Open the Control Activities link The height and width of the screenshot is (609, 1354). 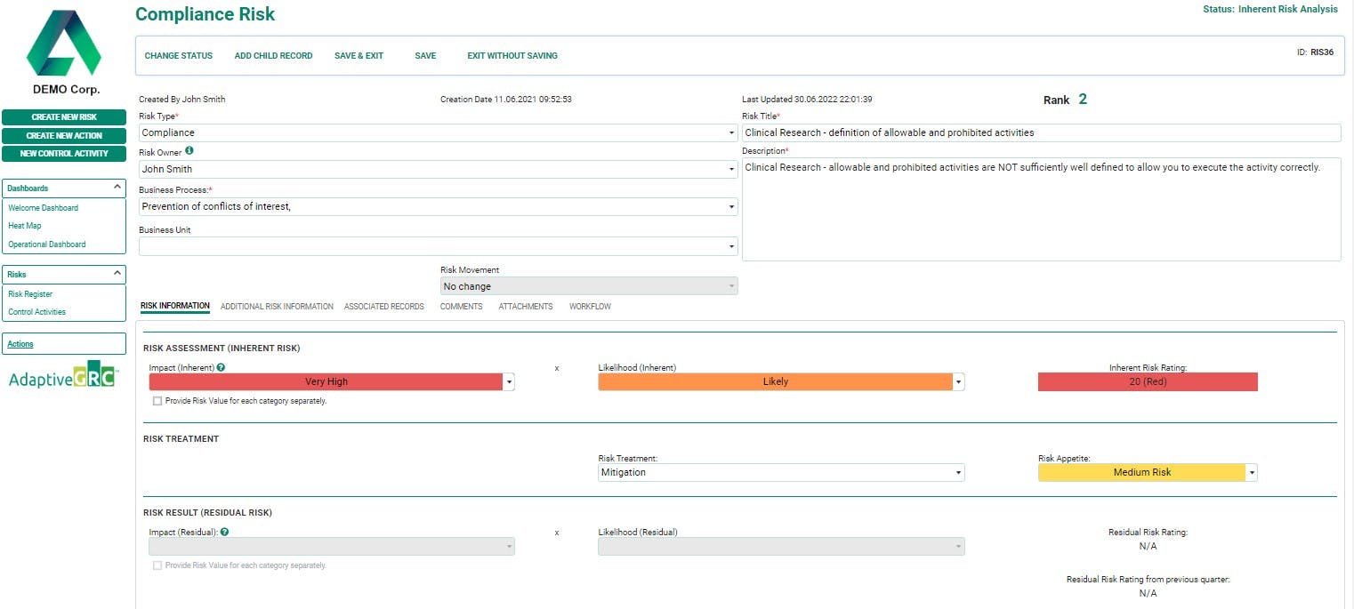(x=37, y=312)
